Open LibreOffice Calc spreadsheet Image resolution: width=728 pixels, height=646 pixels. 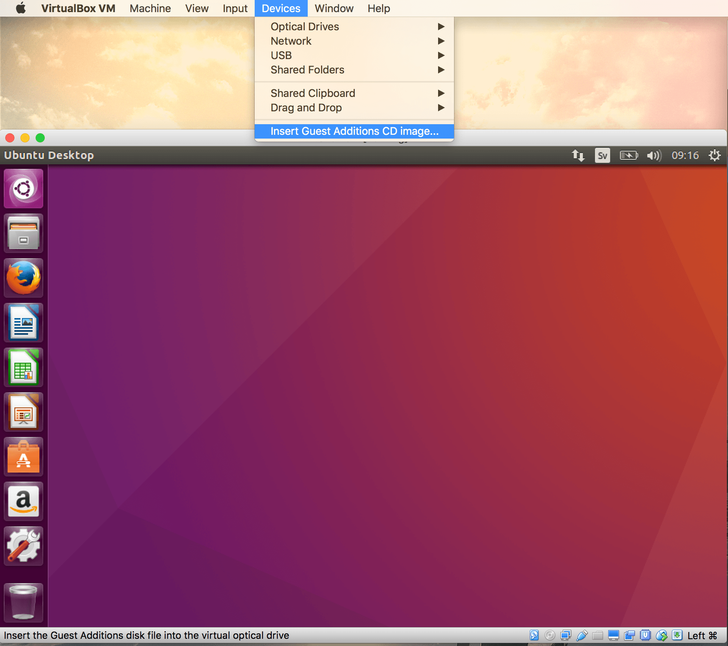[x=23, y=367]
